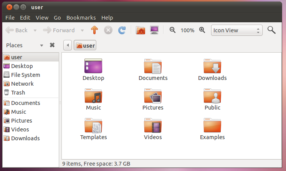Open the Icon View mode dropdown
The image size is (286, 171).
[236, 30]
